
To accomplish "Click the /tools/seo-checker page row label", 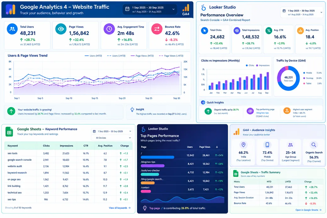I will click(x=150, y=170).
